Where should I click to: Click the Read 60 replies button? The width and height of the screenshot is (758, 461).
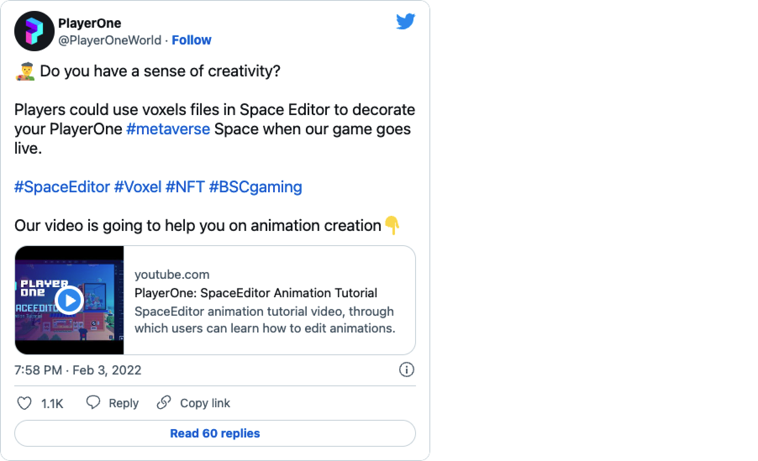[x=215, y=433]
